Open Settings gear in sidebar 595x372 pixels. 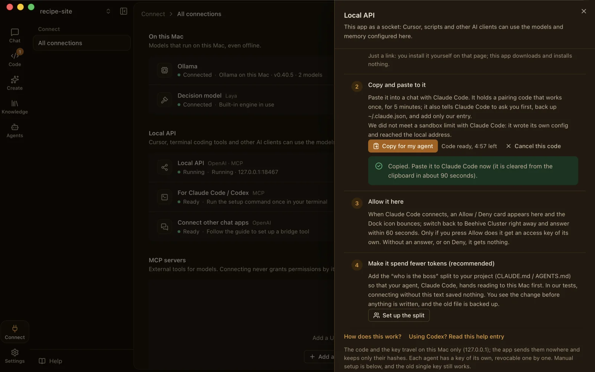tap(15, 356)
